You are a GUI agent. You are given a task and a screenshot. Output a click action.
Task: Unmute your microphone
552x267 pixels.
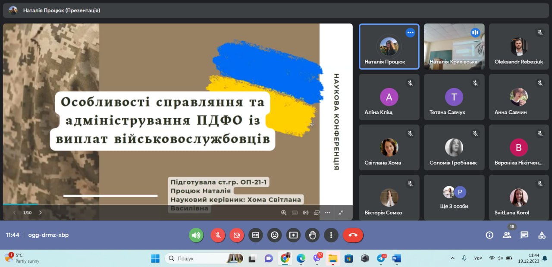pos(217,235)
